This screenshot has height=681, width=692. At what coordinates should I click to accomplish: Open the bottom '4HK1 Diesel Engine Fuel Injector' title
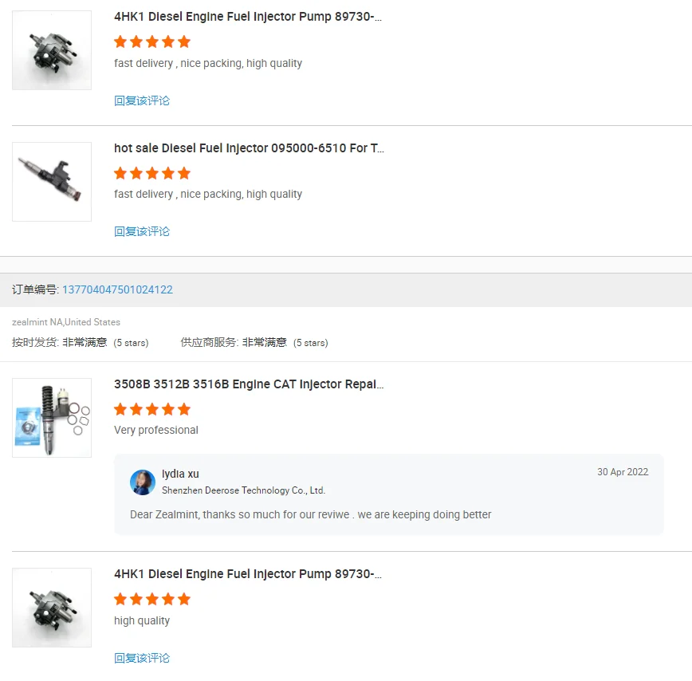248,574
